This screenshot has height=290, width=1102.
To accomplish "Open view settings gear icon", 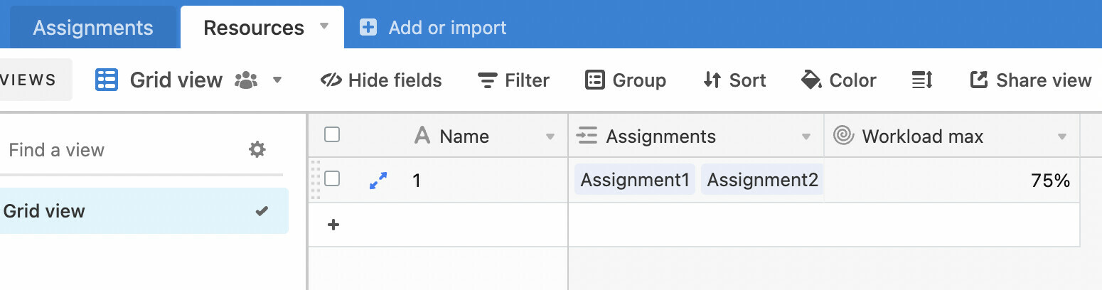I will (257, 149).
